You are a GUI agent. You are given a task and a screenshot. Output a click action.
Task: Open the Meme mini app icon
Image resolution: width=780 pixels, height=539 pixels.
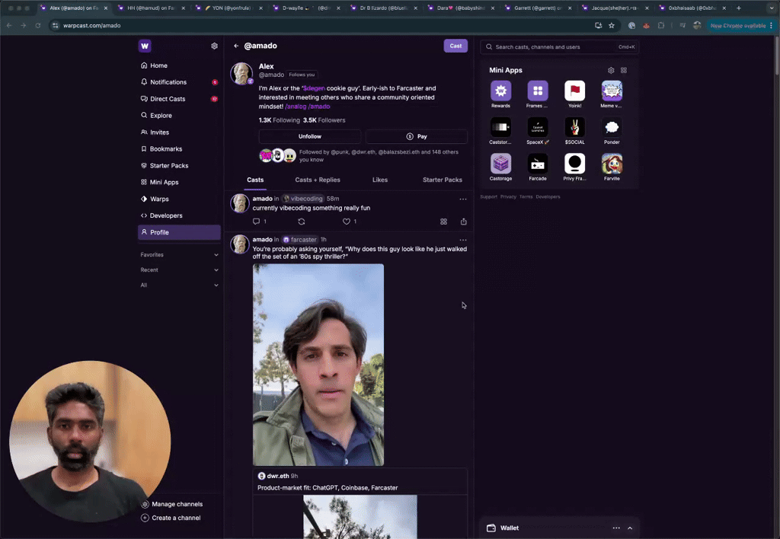click(x=612, y=91)
